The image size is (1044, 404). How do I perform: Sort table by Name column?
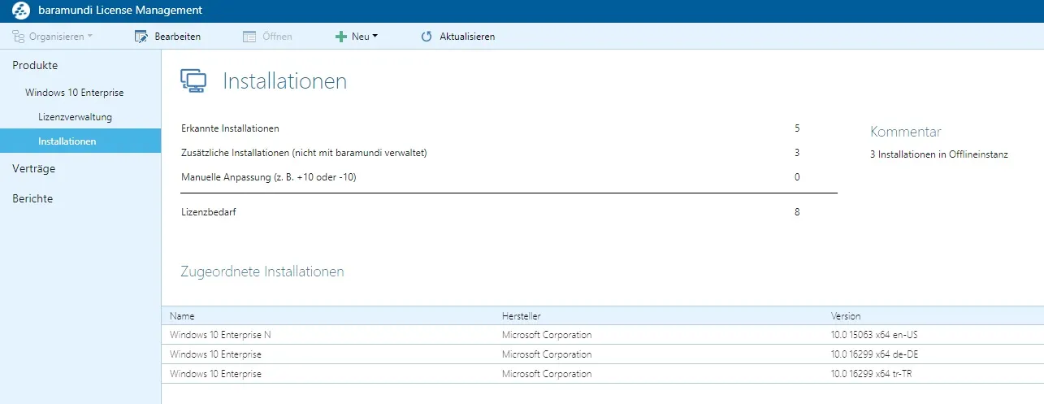pyautogui.click(x=182, y=315)
